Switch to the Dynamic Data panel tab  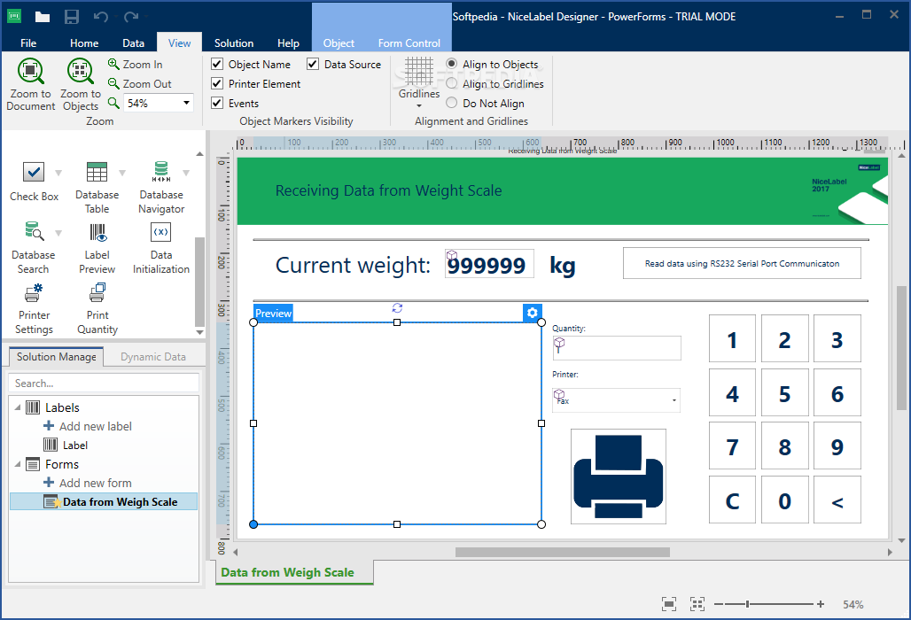[152, 356]
